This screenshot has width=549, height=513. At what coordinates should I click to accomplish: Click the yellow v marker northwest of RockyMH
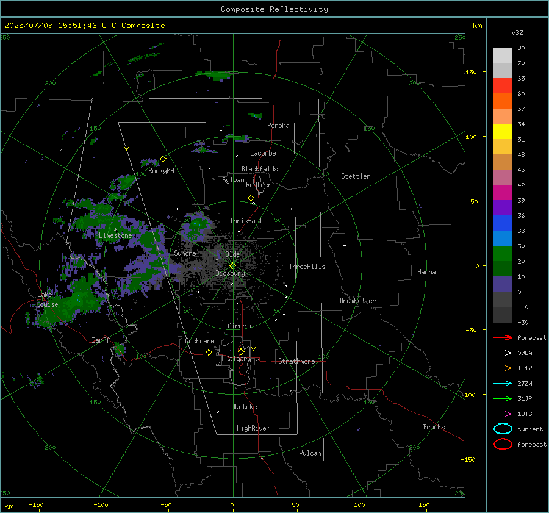click(x=127, y=149)
